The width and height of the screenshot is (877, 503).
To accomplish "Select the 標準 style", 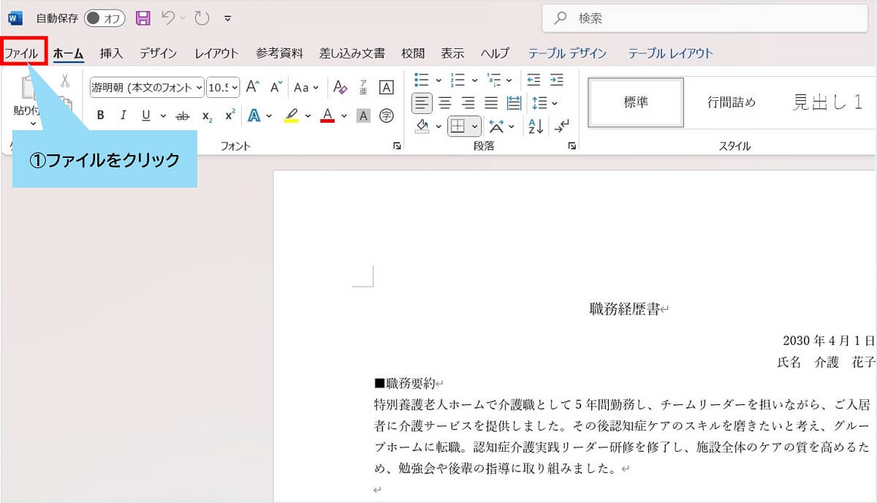I will [x=636, y=103].
